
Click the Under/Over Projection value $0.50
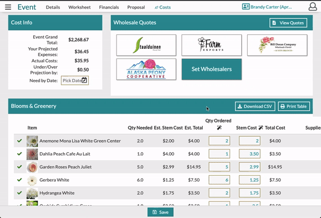click(83, 70)
